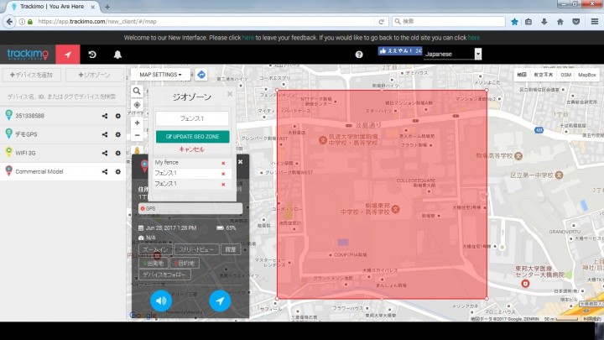
Task: Open the Japanese language dropdown
Action: coord(453,54)
